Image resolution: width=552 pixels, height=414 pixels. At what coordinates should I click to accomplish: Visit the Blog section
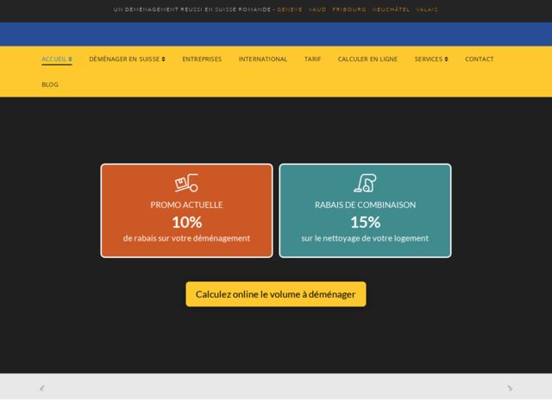50,85
